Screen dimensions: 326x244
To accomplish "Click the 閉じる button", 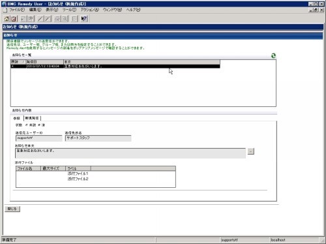I will [12, 209].
